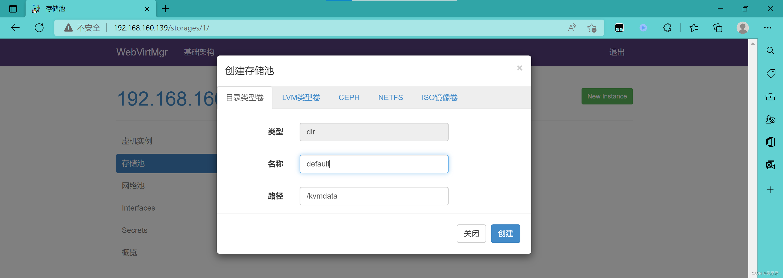Close the 创建存储池 dialog
Viewport: 783px width, 278px height.
click(x=520, y=68)
